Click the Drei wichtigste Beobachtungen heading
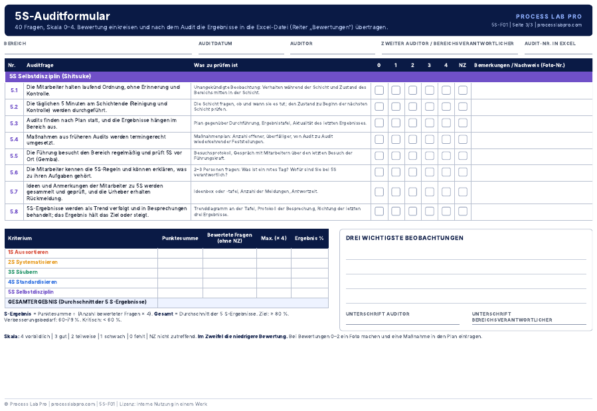 click(x=404, y=238)
